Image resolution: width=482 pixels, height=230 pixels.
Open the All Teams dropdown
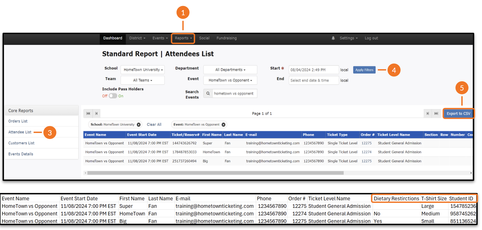[143, 80]
